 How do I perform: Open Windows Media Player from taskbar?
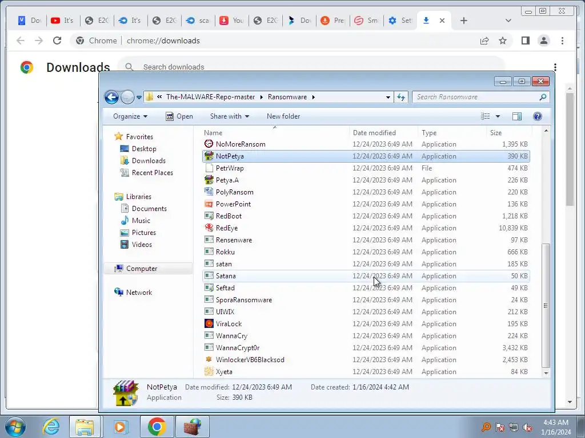point(121,427)
